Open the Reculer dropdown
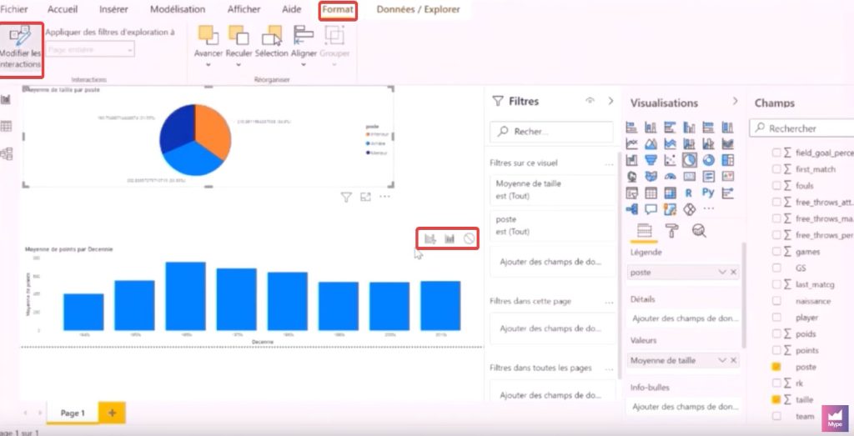The width and height of the screenshot is (854, 436). coord(239,65)
